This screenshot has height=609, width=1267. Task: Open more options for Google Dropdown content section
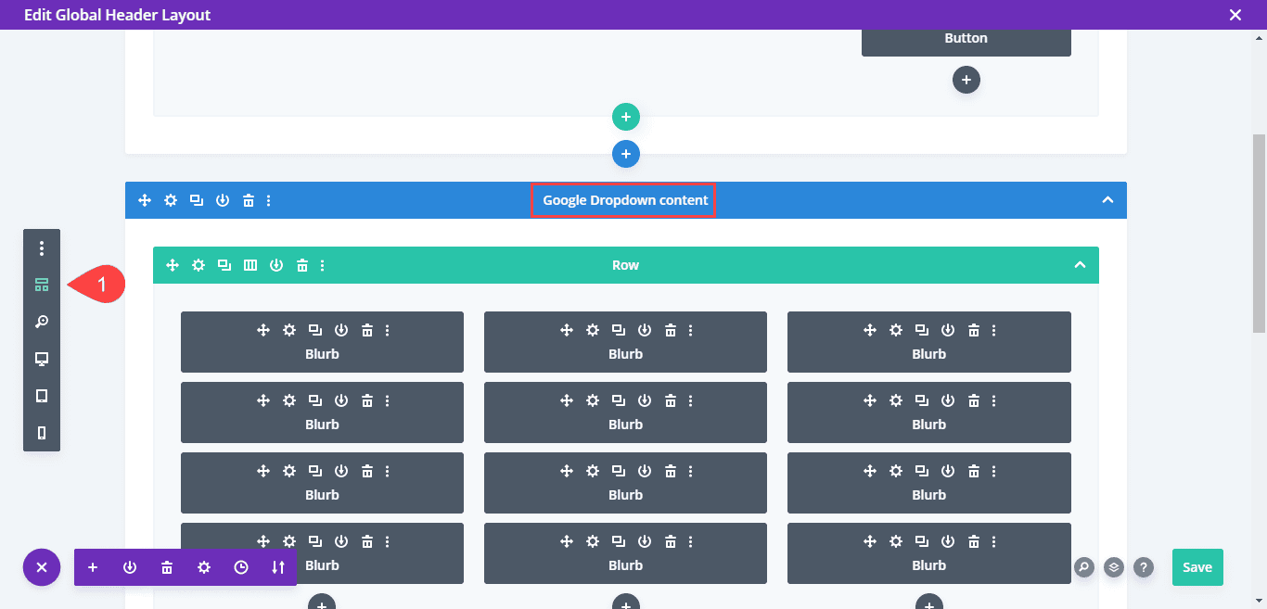[x=269, y=200]
